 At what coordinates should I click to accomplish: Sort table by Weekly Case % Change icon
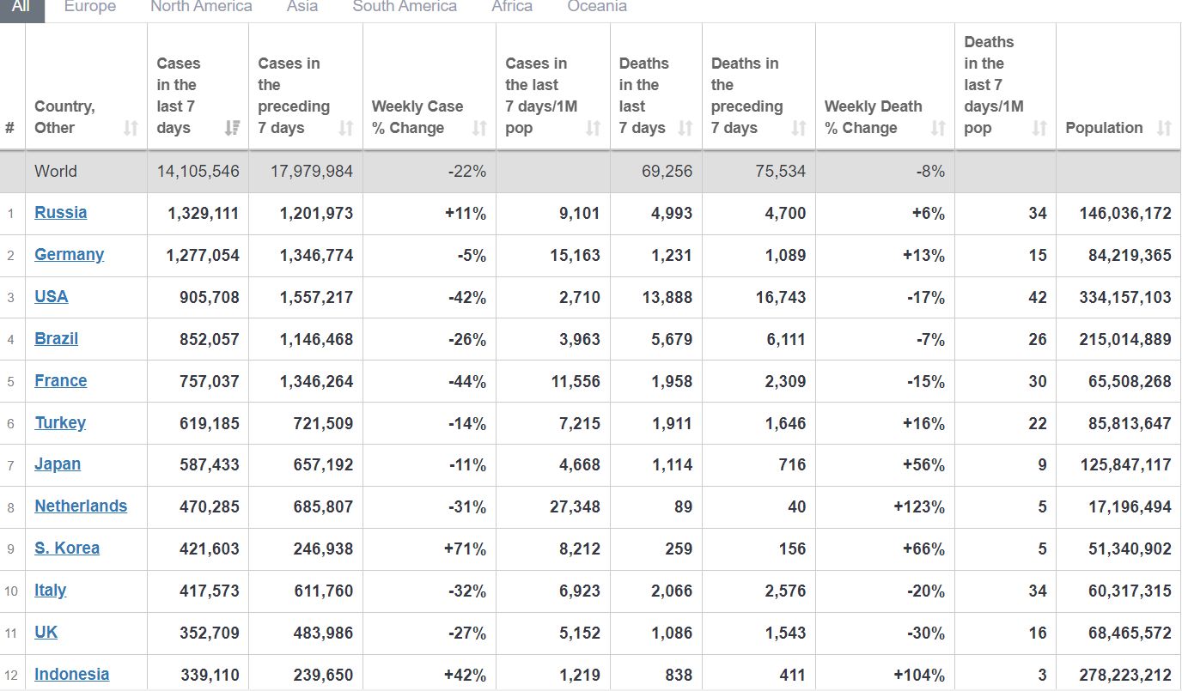point(479,128)
